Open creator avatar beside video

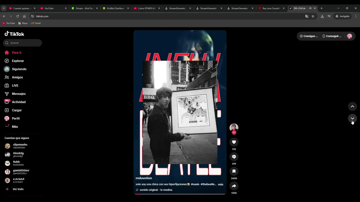click(x=234, y=127)
